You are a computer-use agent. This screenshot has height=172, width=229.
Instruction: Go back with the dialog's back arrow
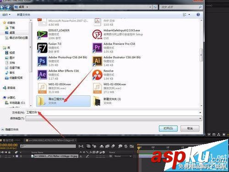[x=2, y=7]
